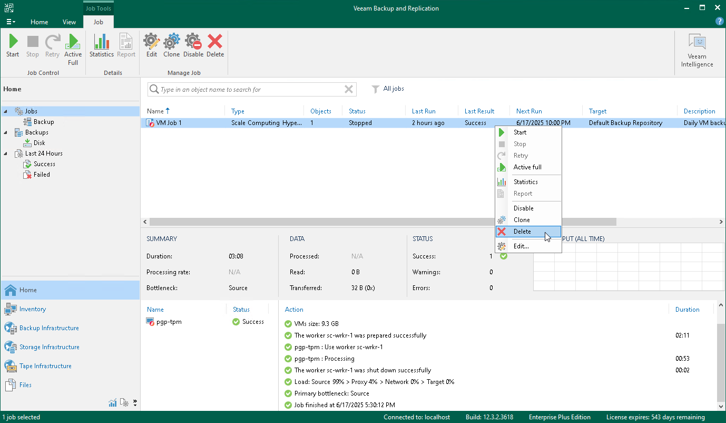726x423 pixels.
Task: Open Statistics from the ribbon Details group
Action: click(x=102, y=45)
